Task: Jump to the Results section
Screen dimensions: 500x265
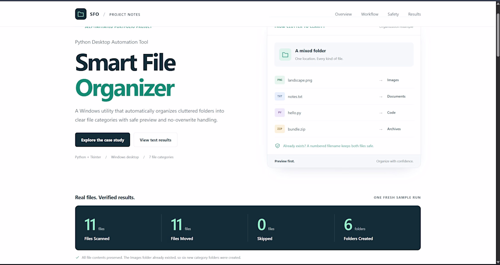Action: coord(415,15)
